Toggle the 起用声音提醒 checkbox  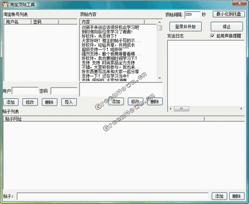tap(212, 36)
